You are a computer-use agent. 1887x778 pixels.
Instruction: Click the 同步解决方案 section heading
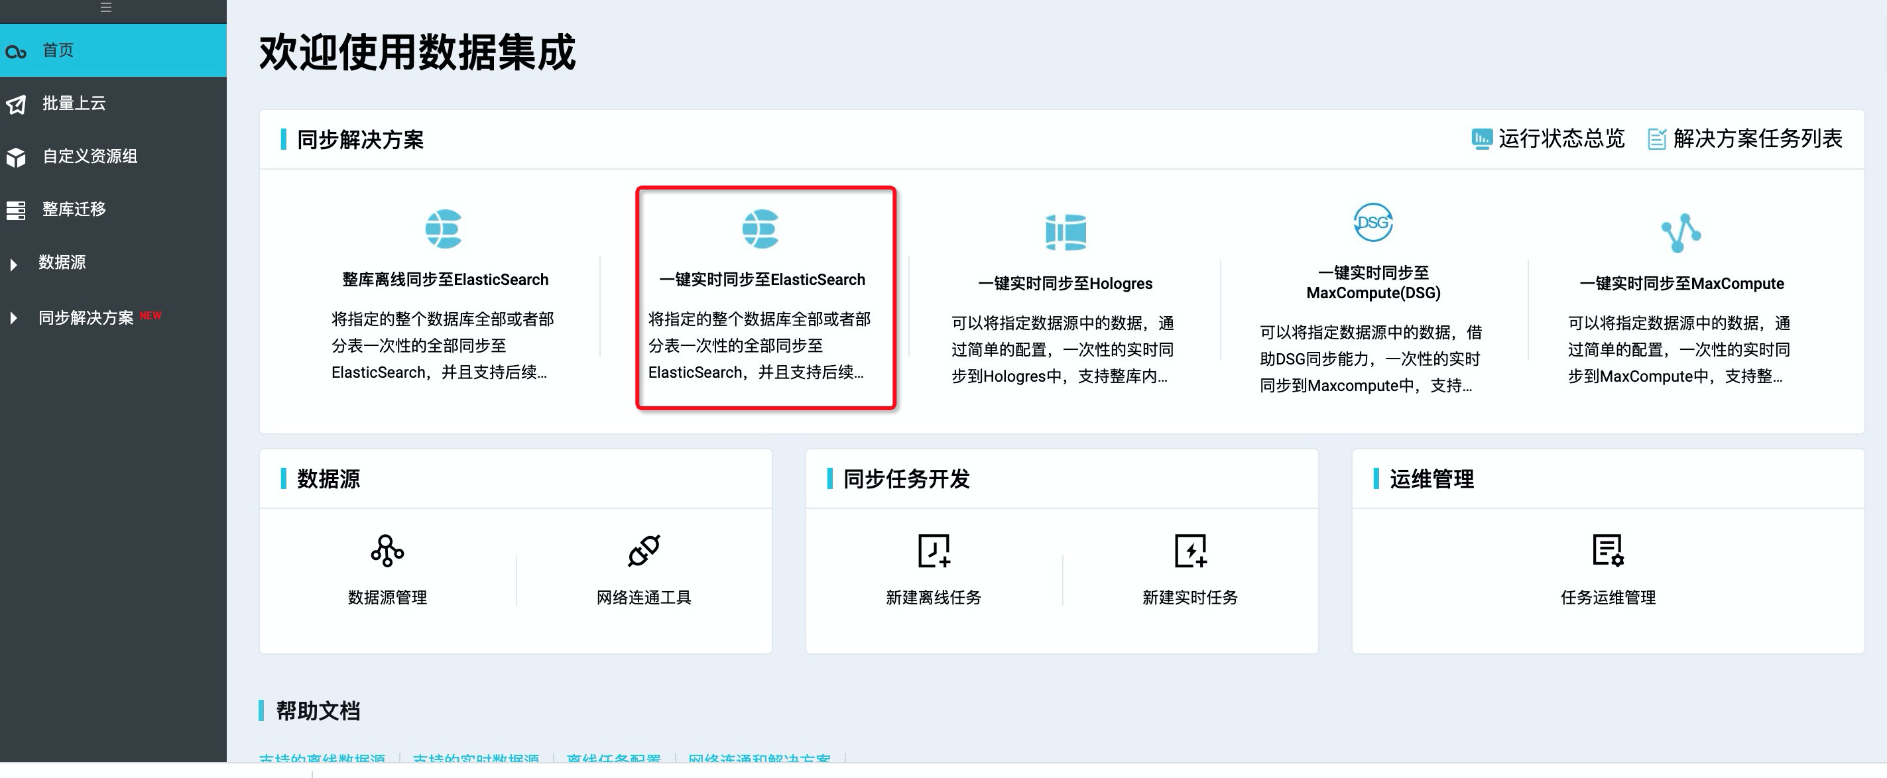[x=359, y=139]
